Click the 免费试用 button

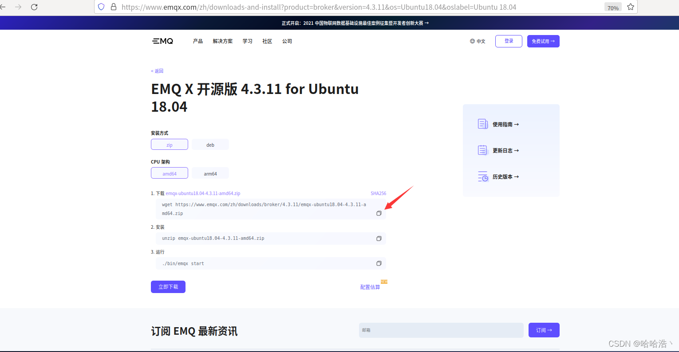point(543,41)
